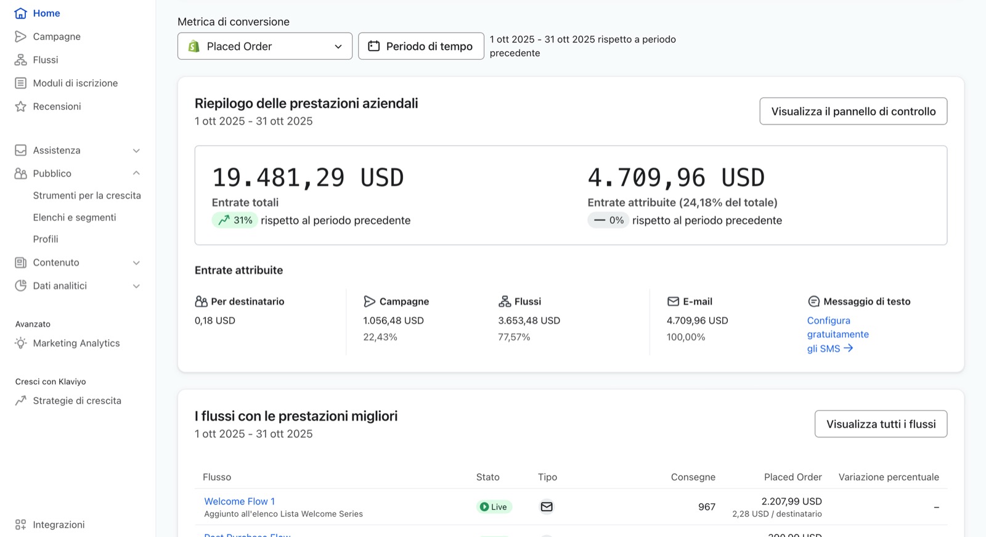Click the Variazione percentuale column header
Image resolution: width=986 pixels, height=537 pixels.
tap(889, 477)
